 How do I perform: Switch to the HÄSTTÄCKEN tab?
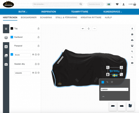pyautogui.click(x=10, y=18)
